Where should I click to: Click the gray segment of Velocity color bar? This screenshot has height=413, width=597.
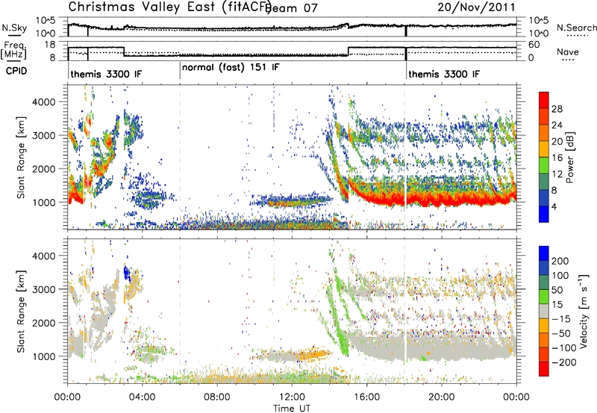544,312
